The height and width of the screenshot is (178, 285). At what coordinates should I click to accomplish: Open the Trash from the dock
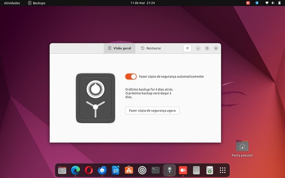[x=209, y=171]
